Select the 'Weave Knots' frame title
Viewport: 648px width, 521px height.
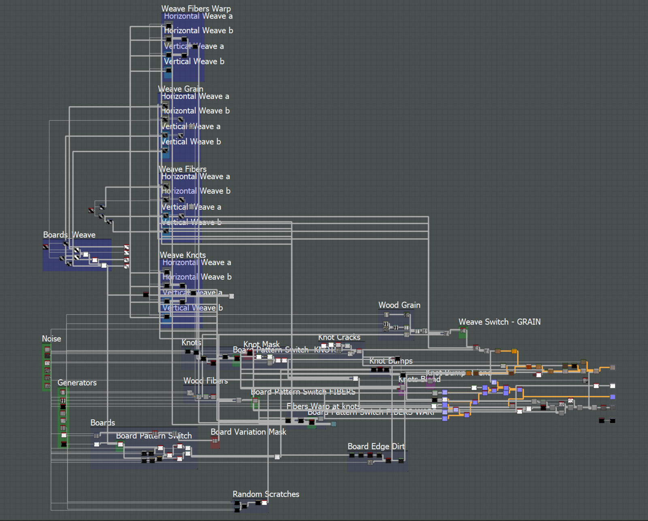183,255
